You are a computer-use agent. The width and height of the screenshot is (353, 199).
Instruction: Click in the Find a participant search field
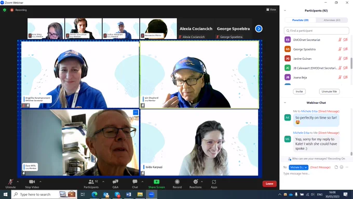click(x=316, y=31)
